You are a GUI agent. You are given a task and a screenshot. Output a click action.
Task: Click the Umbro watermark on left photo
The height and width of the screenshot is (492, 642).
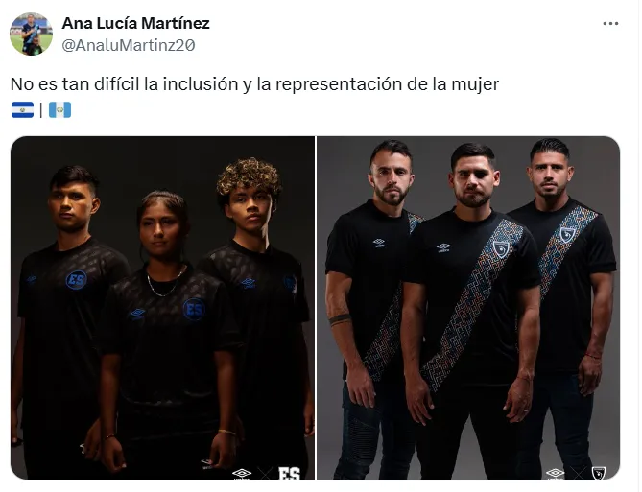(x=242, y=474)
